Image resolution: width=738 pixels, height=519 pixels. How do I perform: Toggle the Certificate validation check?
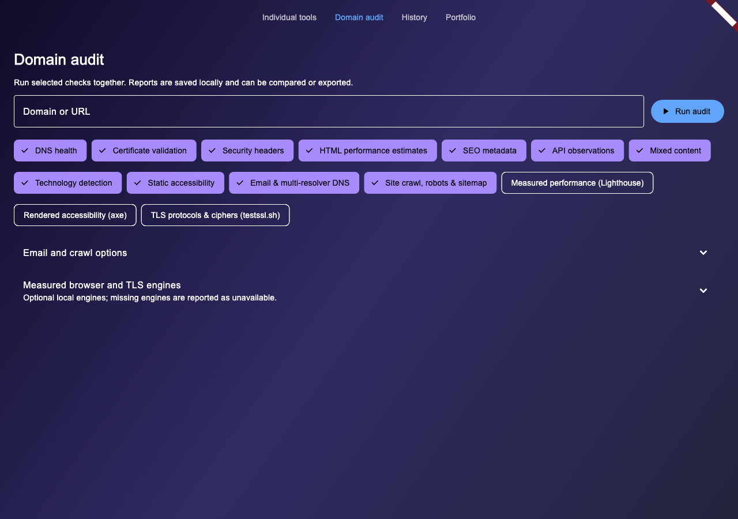click(144, 151)
